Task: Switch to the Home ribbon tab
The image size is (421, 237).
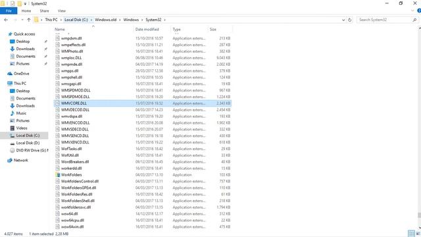Action: click(26, 11)
